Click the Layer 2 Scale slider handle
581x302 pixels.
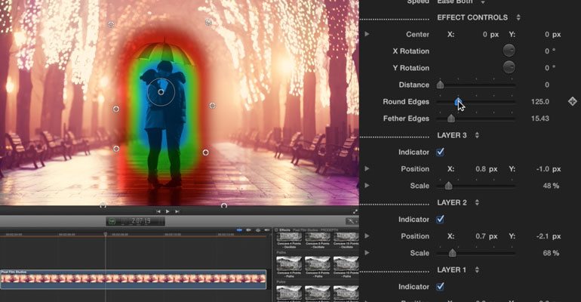453,253
